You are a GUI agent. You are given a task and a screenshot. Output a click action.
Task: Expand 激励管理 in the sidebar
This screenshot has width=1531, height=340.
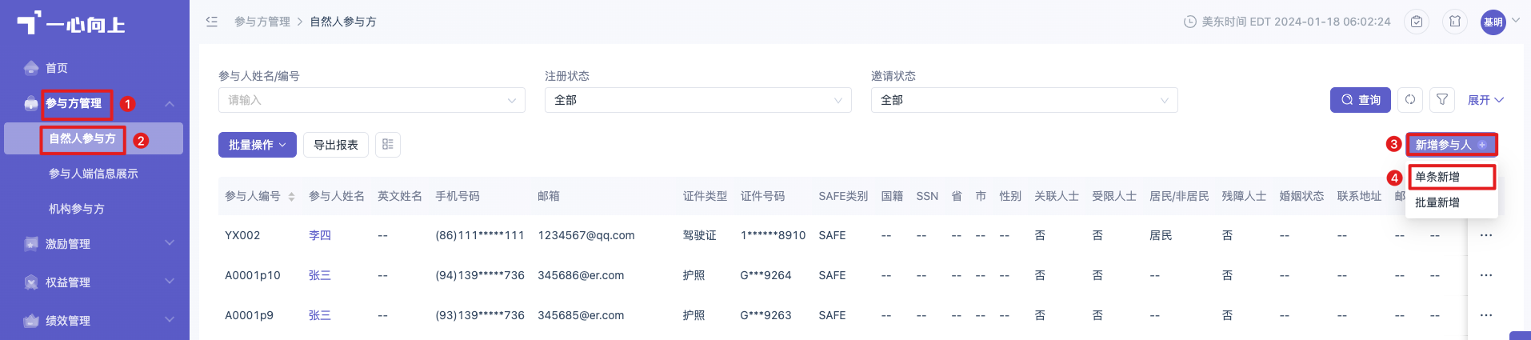click(95, 243)
